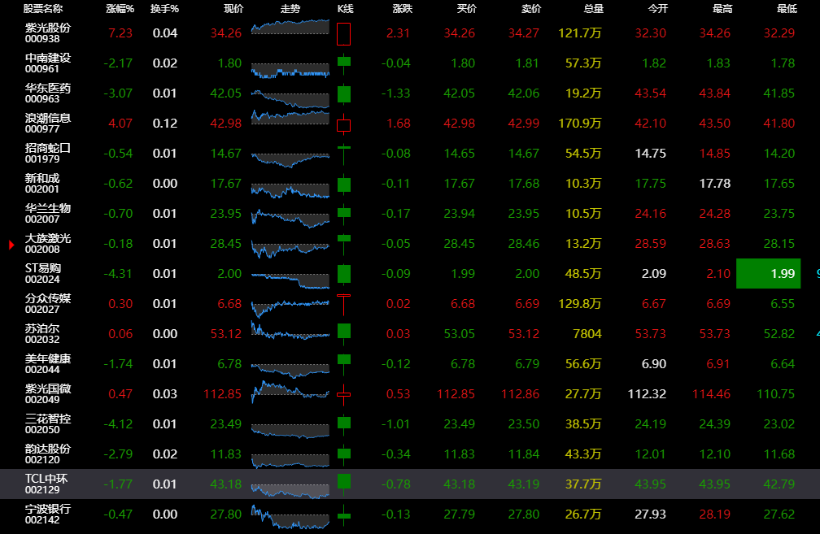Screen dimensions: 820x534
Task: Click the -4.31 change of ST易购
Action: pyautogui.click(x=118, y=273)
